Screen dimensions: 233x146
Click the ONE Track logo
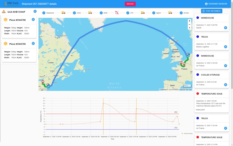coord(12,4)
